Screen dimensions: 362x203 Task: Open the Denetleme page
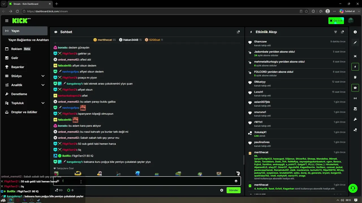pyautogui.click(x=25, y=94)
